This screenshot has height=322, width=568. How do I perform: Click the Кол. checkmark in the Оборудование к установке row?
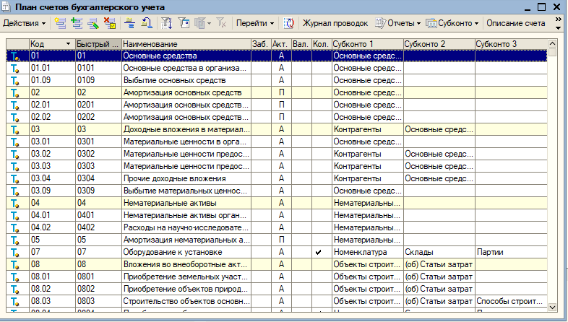[x=318, y=252]
